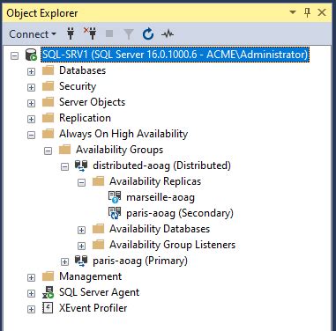Click the distributed-aoag availability group icon
The image size is (336, 331).
pos(81,165)
